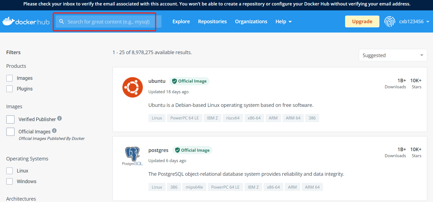Click the search magnifier icon
This screenshot has height=202, width=433.
click(62, 21)
